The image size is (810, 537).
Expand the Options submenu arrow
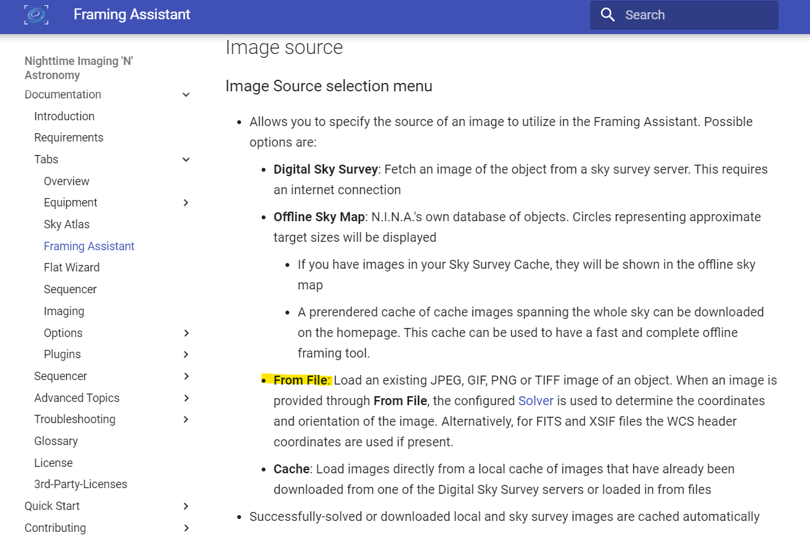186,333
